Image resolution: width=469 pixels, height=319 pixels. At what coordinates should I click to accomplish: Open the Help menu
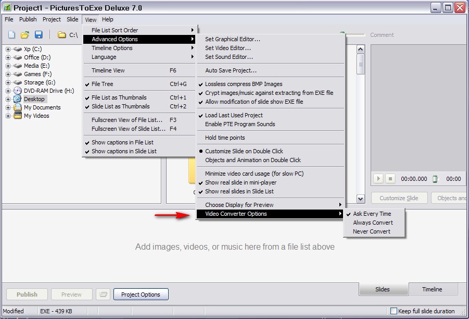pos(108,19)
